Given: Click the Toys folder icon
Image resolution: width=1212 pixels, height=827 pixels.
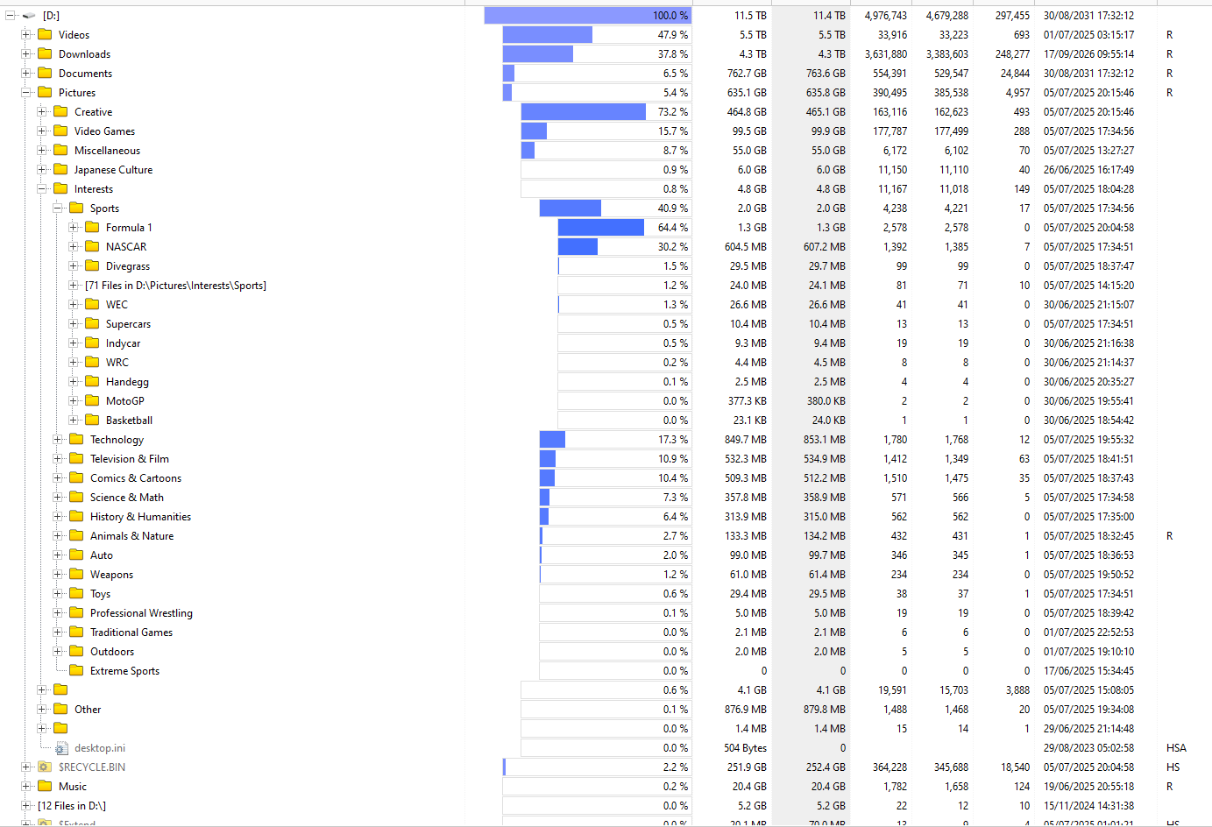Looking at the screenshot, I should 76,594.
